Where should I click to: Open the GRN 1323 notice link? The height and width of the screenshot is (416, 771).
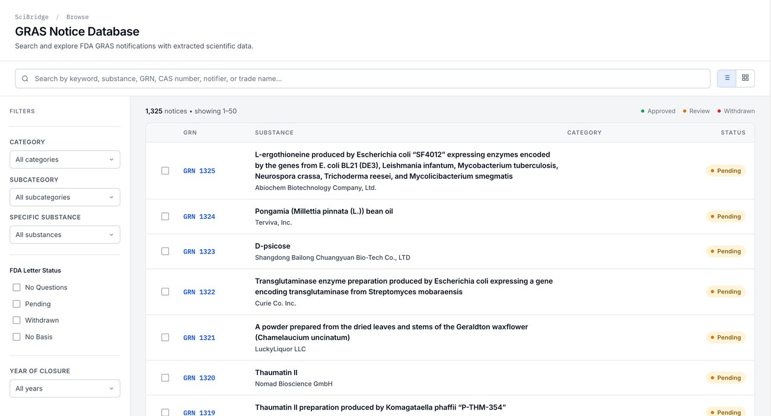click(x=199, y=252)
